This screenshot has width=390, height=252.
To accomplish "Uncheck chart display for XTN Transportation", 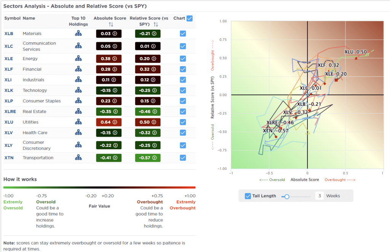I will 183,158.
